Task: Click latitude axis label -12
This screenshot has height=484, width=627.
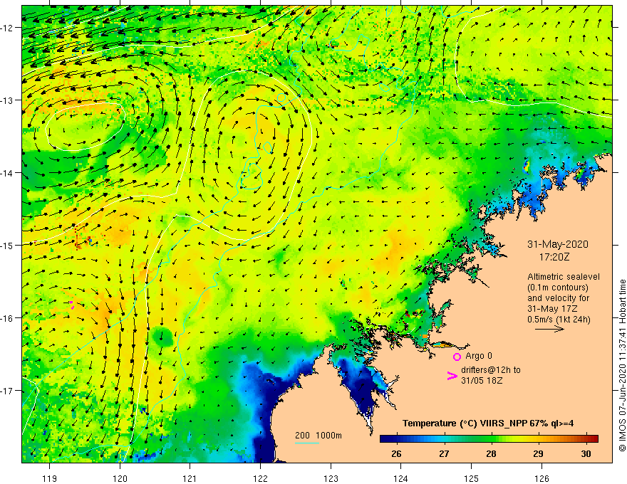Action: [8, 28]
